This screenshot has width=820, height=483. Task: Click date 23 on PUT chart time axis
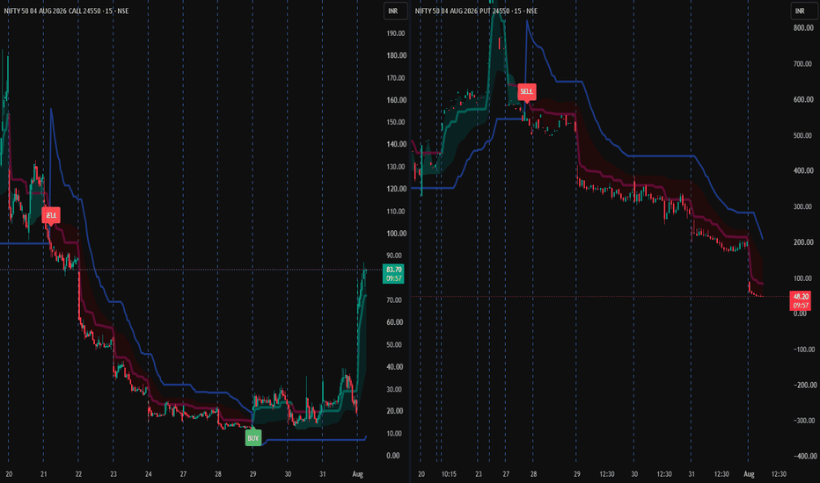tap(478, 474)
